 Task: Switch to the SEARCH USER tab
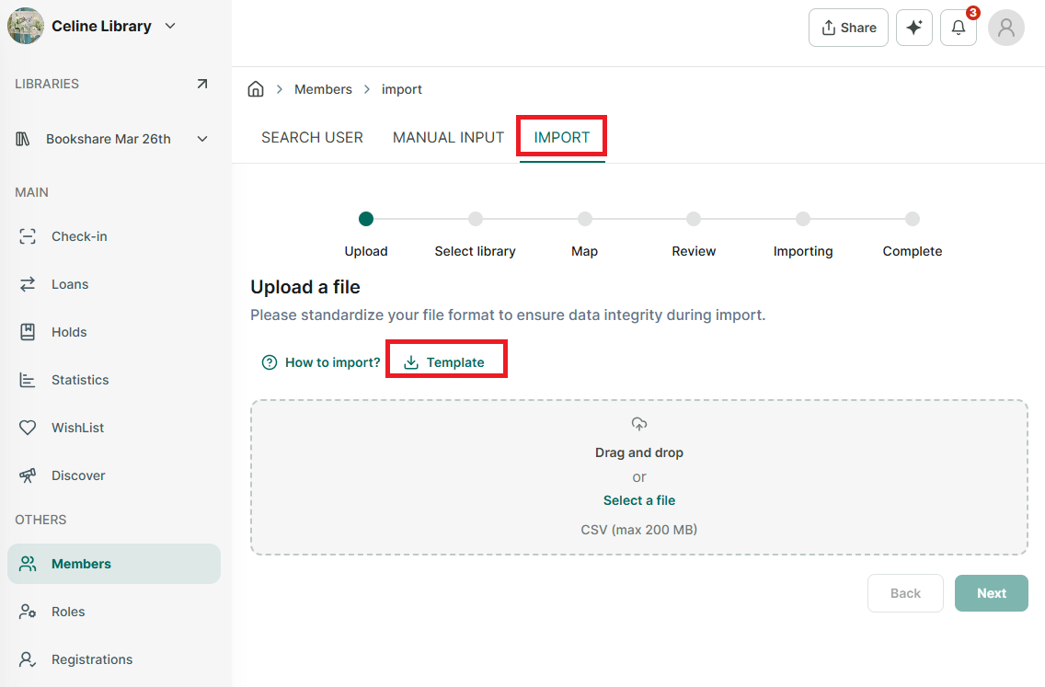pyautogui.click(x=312, y=137)
